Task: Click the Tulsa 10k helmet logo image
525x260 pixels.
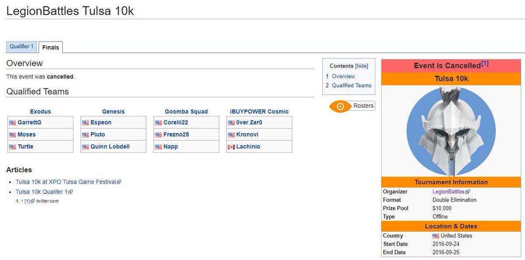Action: 451,131
